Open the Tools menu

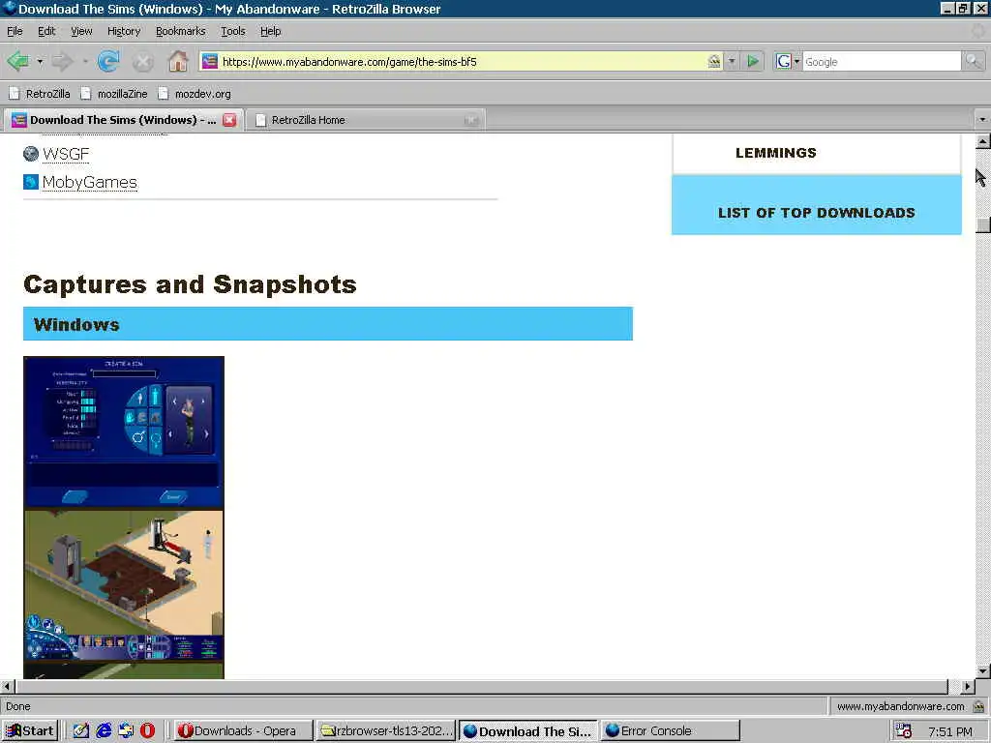point(232,31)
